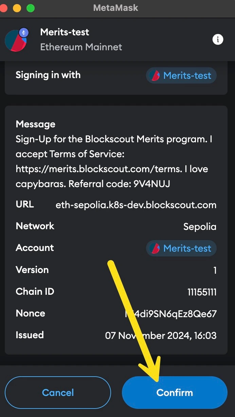Viewport: 235px width, 417px height.
Task: Click the Merits-test text in the Account row
Action: (x=187, y=248)
